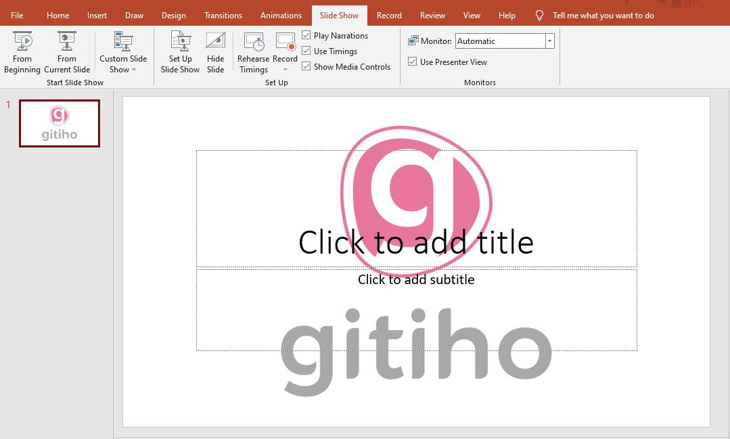Start slideshow From Beginning
This screenshot has height=439, width=730.
[x=22, y=51]
